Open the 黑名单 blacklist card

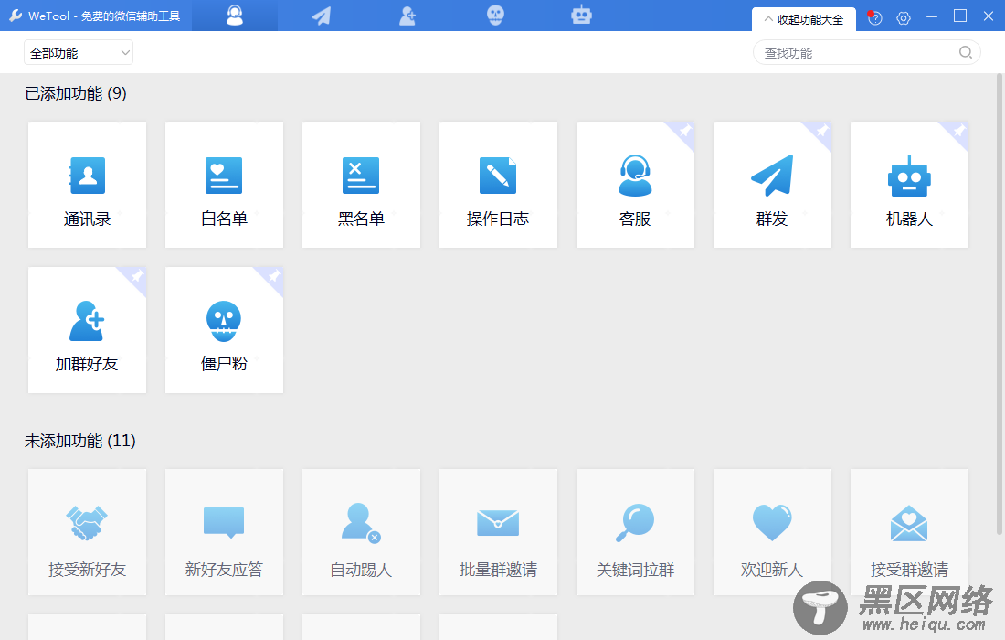[x=362, y=185]
